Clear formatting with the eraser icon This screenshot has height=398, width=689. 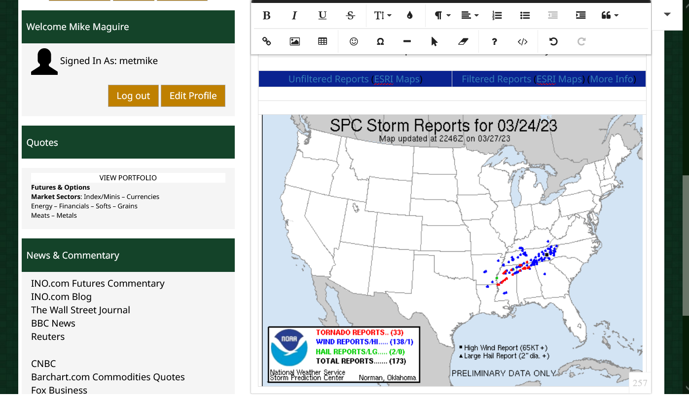tap(463, 42)
